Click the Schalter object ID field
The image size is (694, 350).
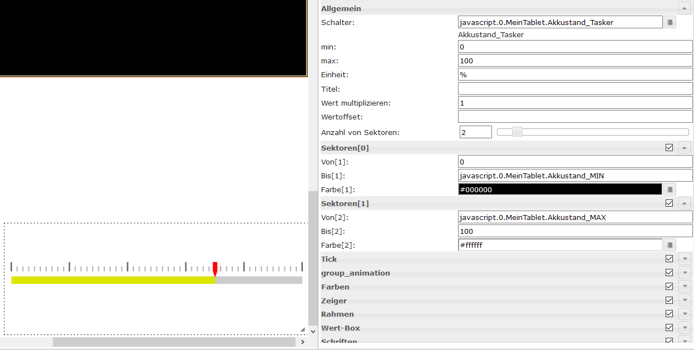point(560,22)
